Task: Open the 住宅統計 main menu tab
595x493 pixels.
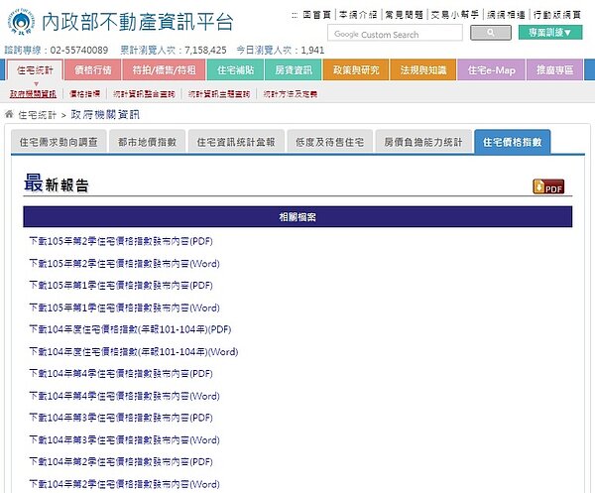Action: pos(35,69)
